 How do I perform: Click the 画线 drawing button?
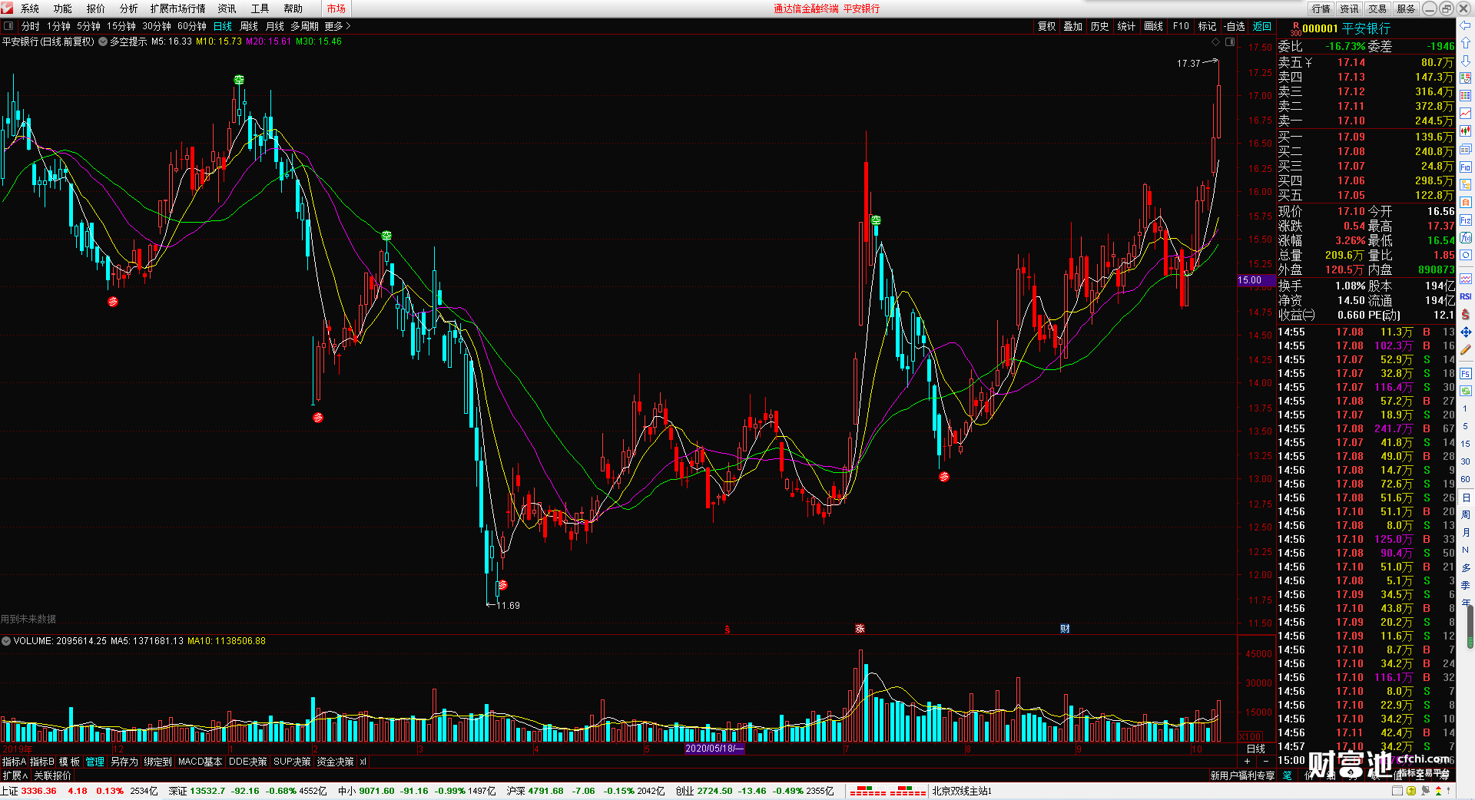(x=1153, y=26)
